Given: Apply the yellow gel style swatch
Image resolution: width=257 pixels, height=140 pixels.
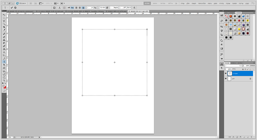Looking at the screenshot, I should tap(239, 29).
